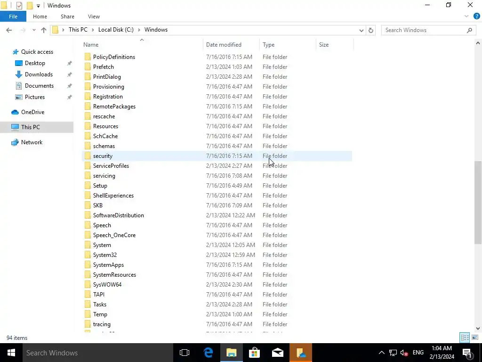Click Local Disk (C:) in breadcrumb
Image resolution: width=482 pixels, height=362 pixels.
(x=116, y=30)
